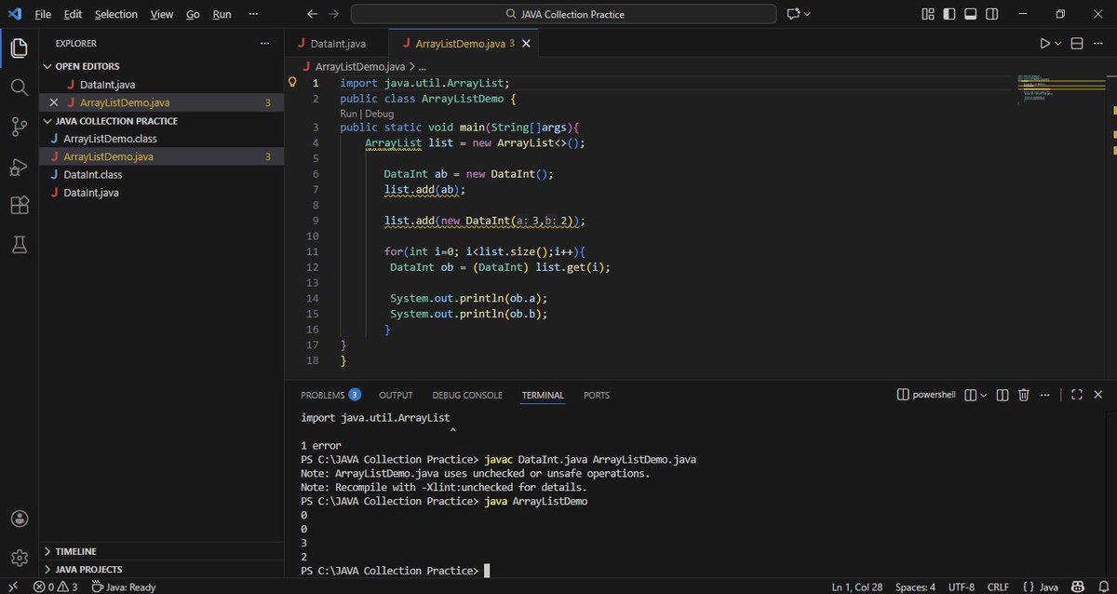Viewport: 1117px width, 594px height.
Task: Open the Extensions view
Action: point(19,206)
